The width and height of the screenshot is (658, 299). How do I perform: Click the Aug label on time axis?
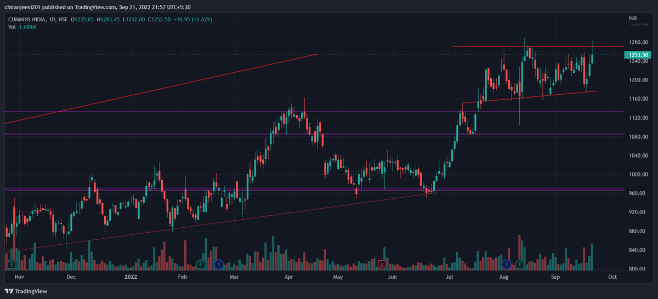[505, 277]
